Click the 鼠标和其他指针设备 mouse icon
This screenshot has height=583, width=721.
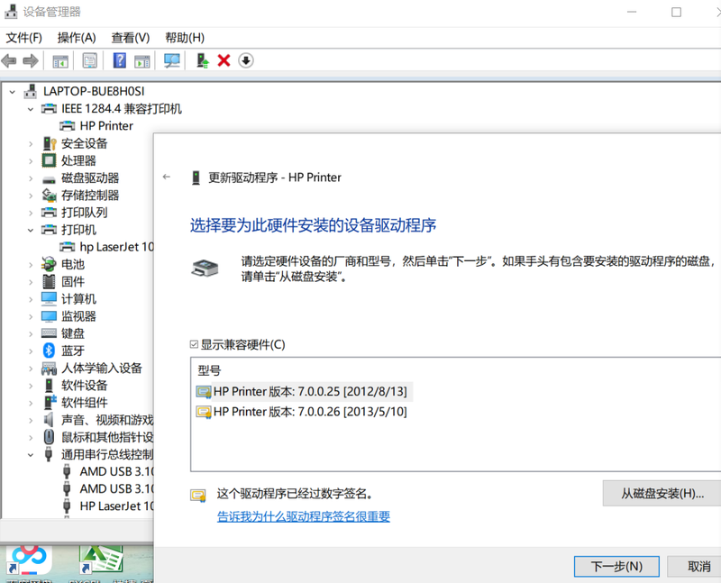click(x=49, y=437)
